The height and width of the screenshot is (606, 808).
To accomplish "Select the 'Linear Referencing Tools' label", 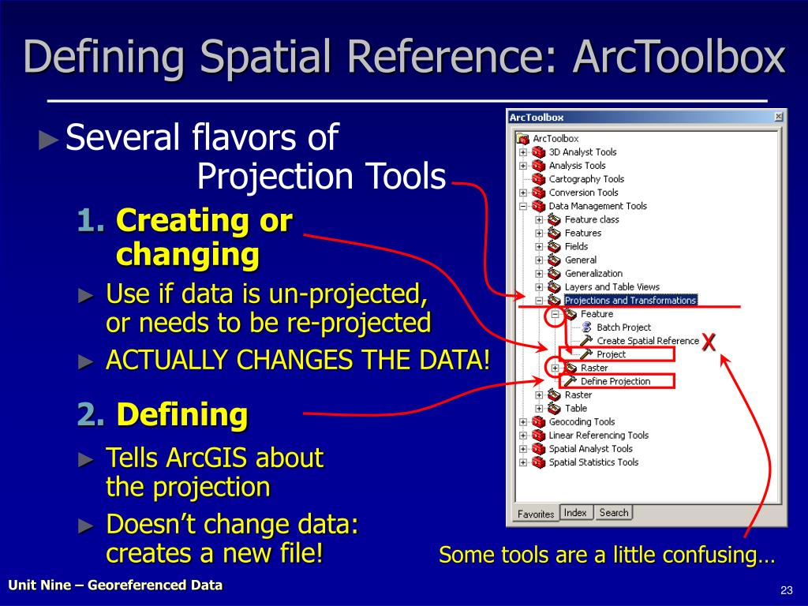I will coord(599,436).
